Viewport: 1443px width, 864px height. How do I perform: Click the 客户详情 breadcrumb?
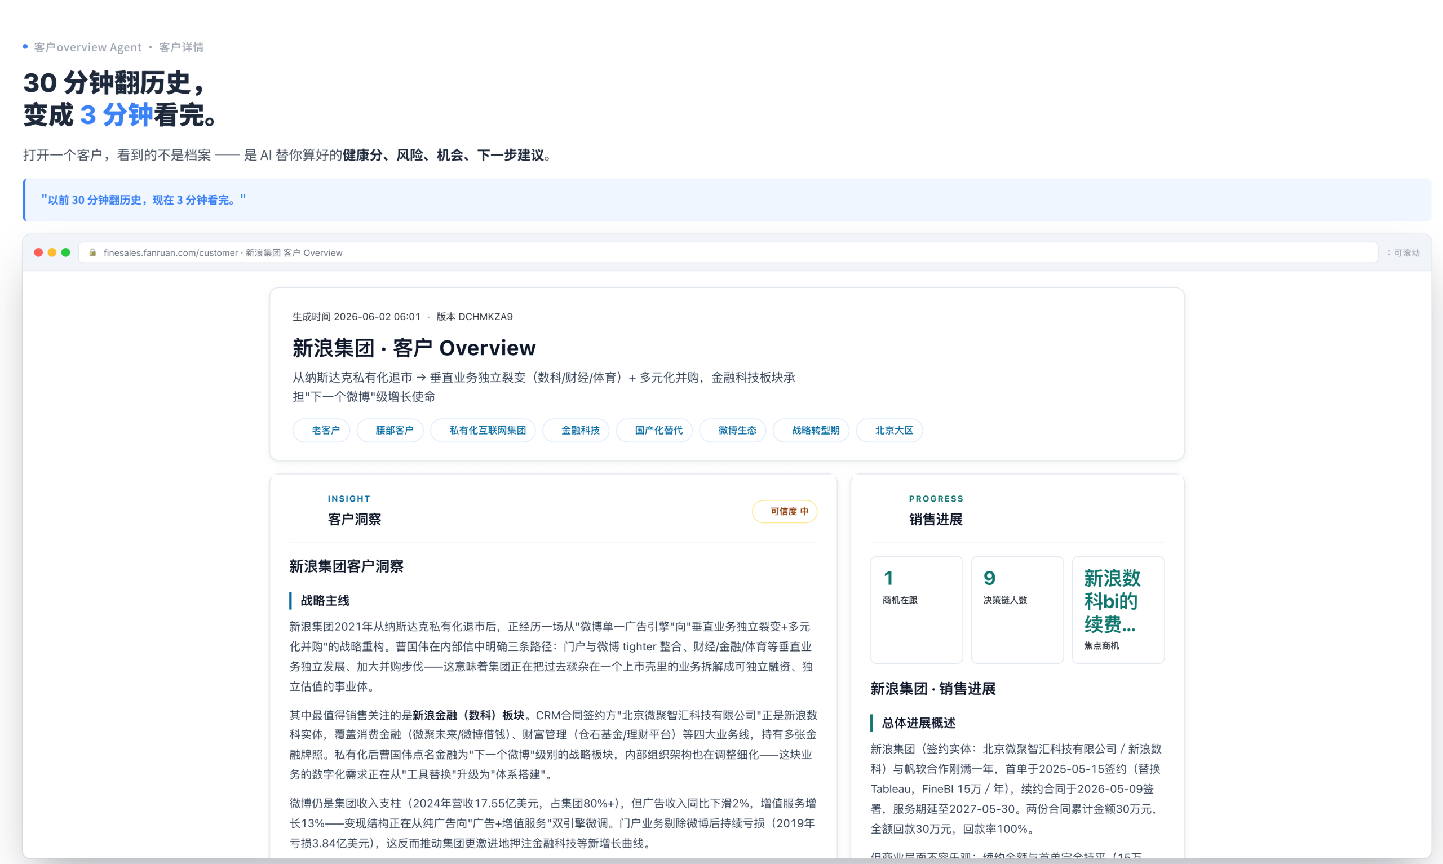[x=182, y=47]
